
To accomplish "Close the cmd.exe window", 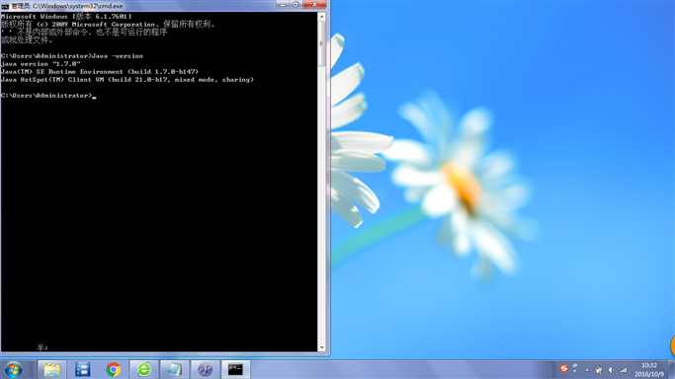I will [x=314, y=5].
